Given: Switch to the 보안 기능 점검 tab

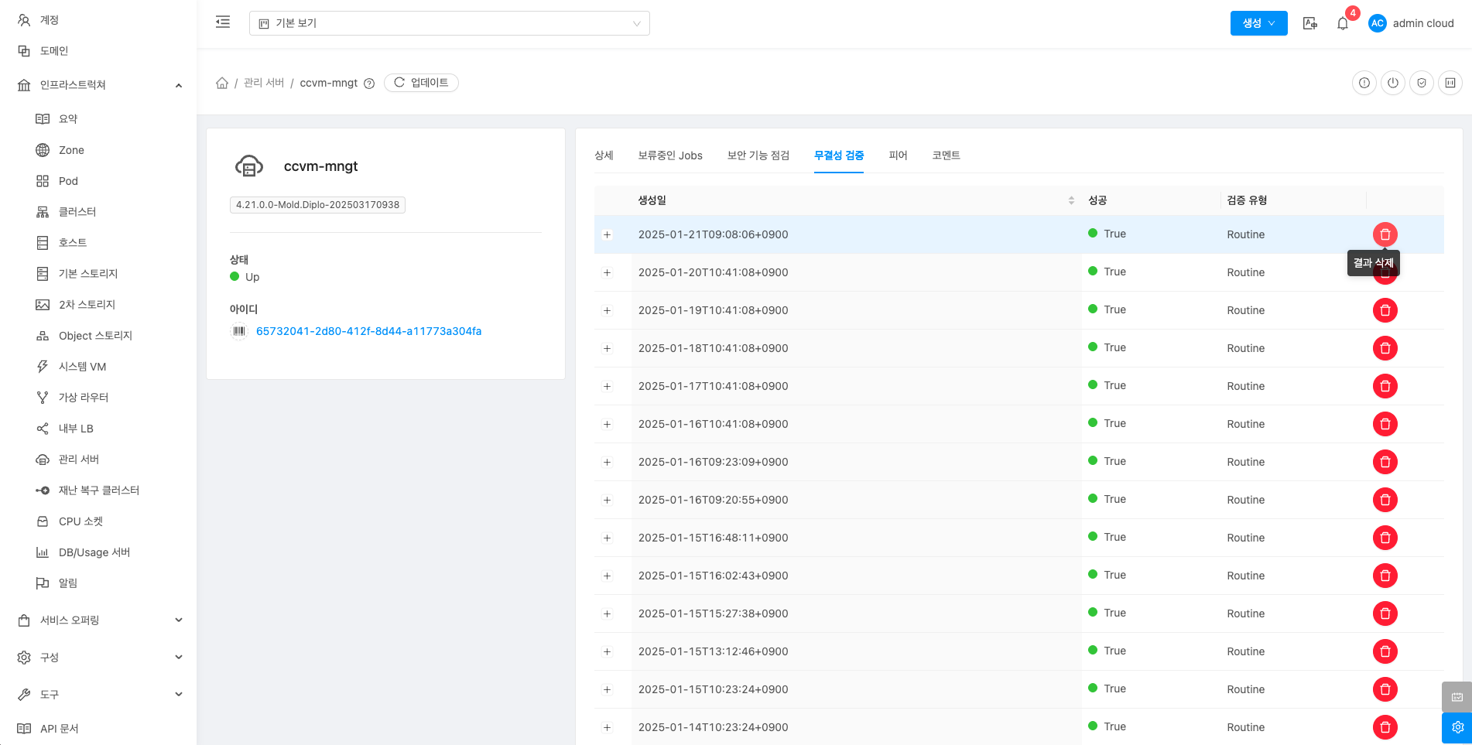Looking at the screenshot, I should pyautogui.click(x=758, y=155).
